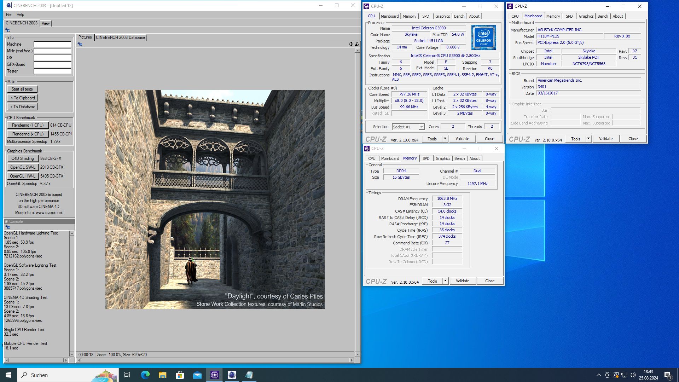Viewport: 679px width, 382px height.
Task: Click Validate in the Memory window
Action: click(463, 281)
